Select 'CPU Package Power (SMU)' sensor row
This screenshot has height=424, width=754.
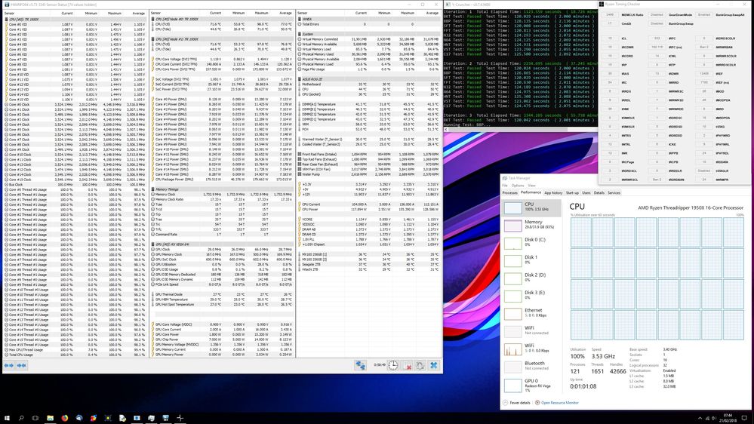[x=223, y=180]
